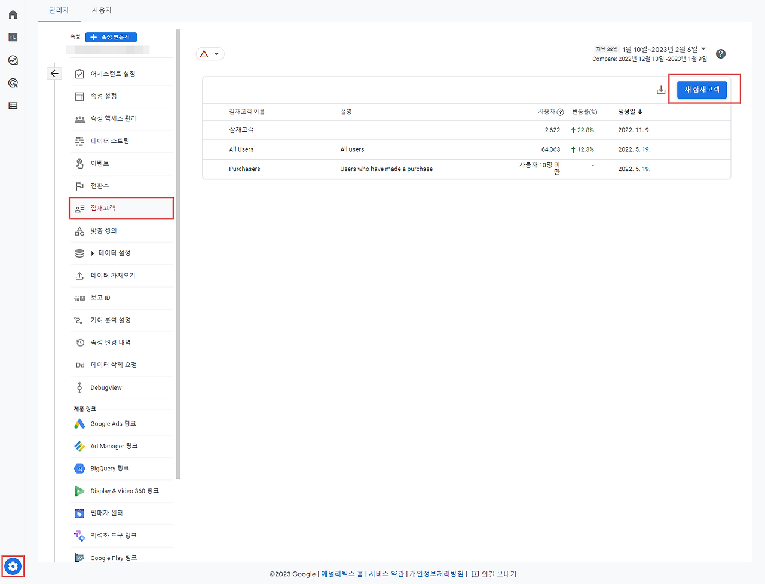The height and width of the screenshot is (584, 765).
Task: Open the All Users audience name
Action: (241, 149)
